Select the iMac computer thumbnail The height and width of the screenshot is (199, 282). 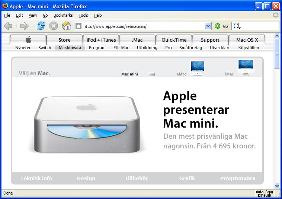246,67
